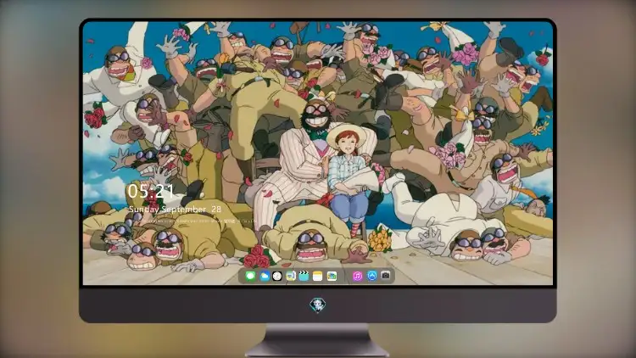Open the Camera app in dock
Screen dimensions: 636x358
[x=385, y=276]
